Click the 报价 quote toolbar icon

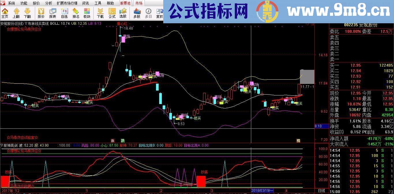(40, 13)
